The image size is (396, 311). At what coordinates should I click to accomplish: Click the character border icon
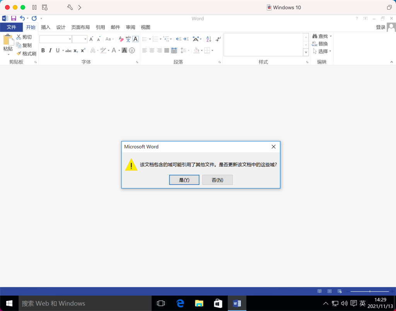pos(136,39)
